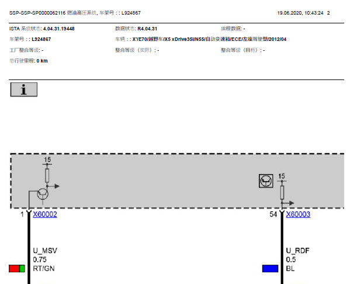Click the resistor symbol above pin 54
350x284 pixels.
pyautogui.click(x=282, y=192)
